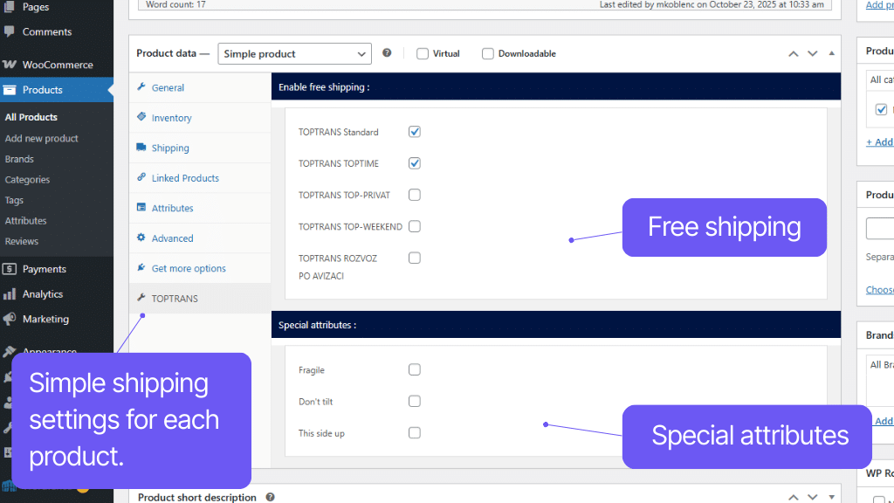This screenshot has height=503, width=894.
Task: Open the Comments menu
Action: coord(57,31)
